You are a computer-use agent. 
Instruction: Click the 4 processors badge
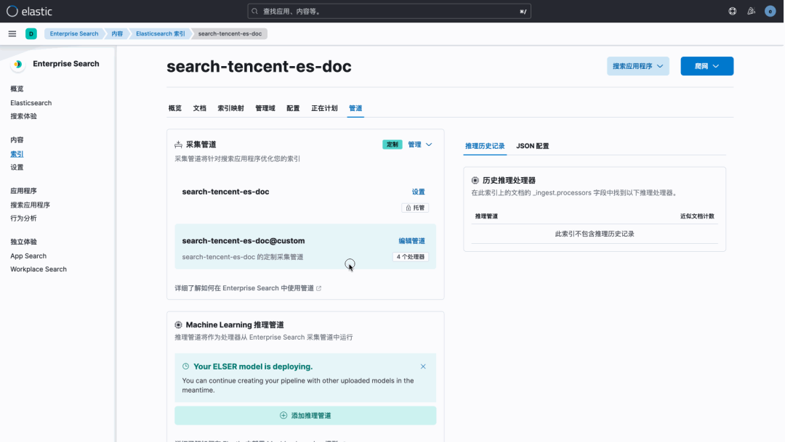pos(411,257)
